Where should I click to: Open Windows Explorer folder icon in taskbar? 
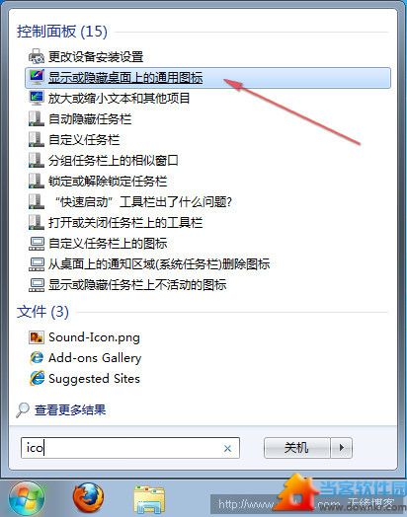(x=149, y=499)
